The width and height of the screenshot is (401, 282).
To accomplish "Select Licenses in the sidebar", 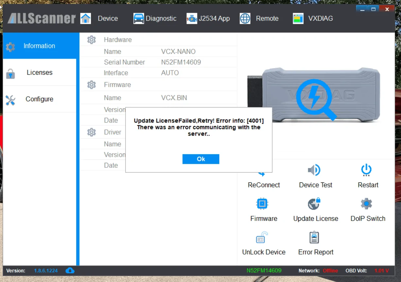I will [39, 73].
